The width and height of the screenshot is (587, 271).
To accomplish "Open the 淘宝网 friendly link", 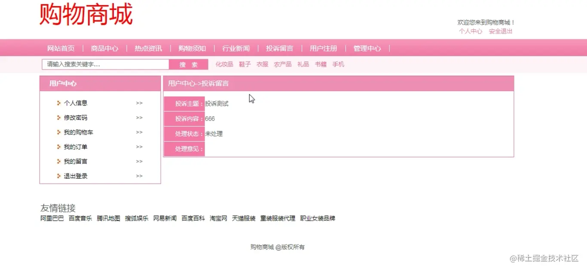I will point(218,219).
